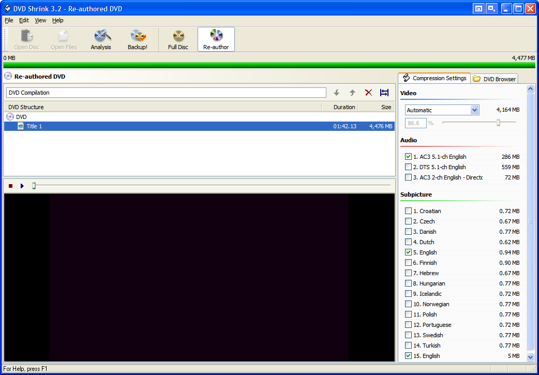539x375 pixels.
Task: Select the Re-author mode icon
Action: (x=216, y=40)
